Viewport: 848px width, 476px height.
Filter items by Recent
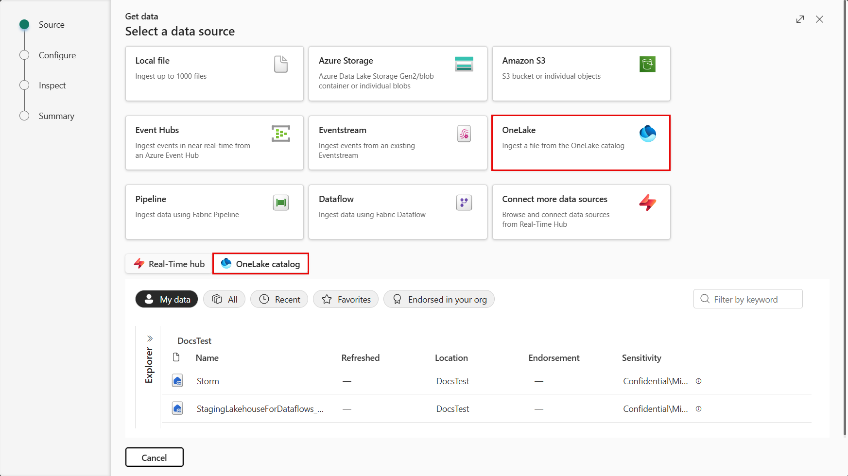pyautogui.click(x=279, y=299)
